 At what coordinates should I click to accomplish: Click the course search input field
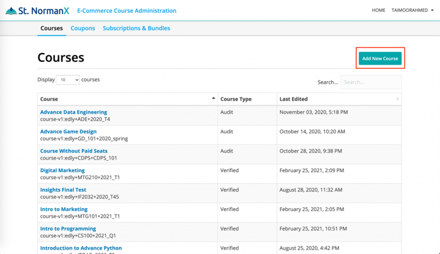pyautogui.click(x=371, y=82)
